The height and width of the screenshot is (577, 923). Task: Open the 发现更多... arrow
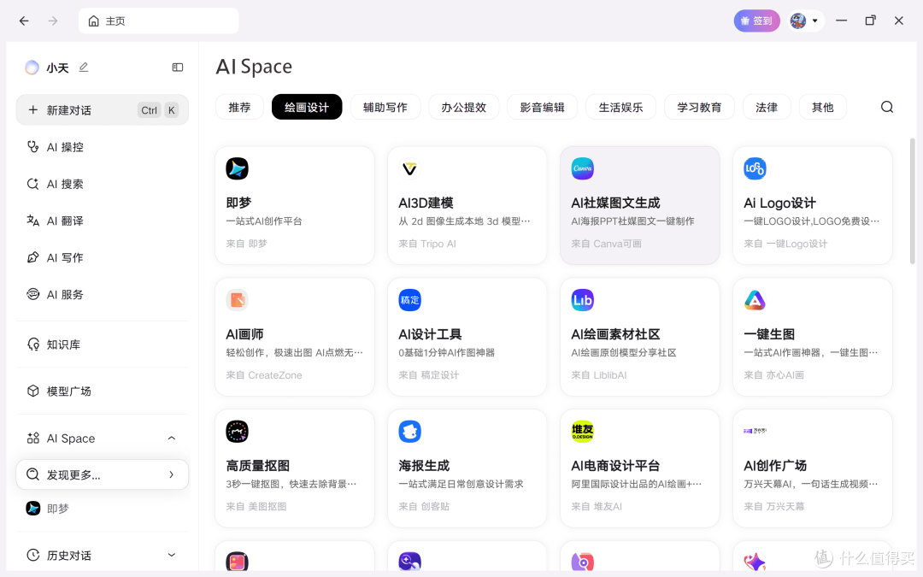[x=171, y=474]
